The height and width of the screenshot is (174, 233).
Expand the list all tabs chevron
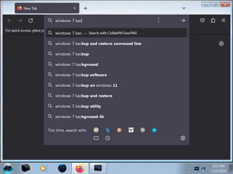pyautogui.click(x=184, y=8)
